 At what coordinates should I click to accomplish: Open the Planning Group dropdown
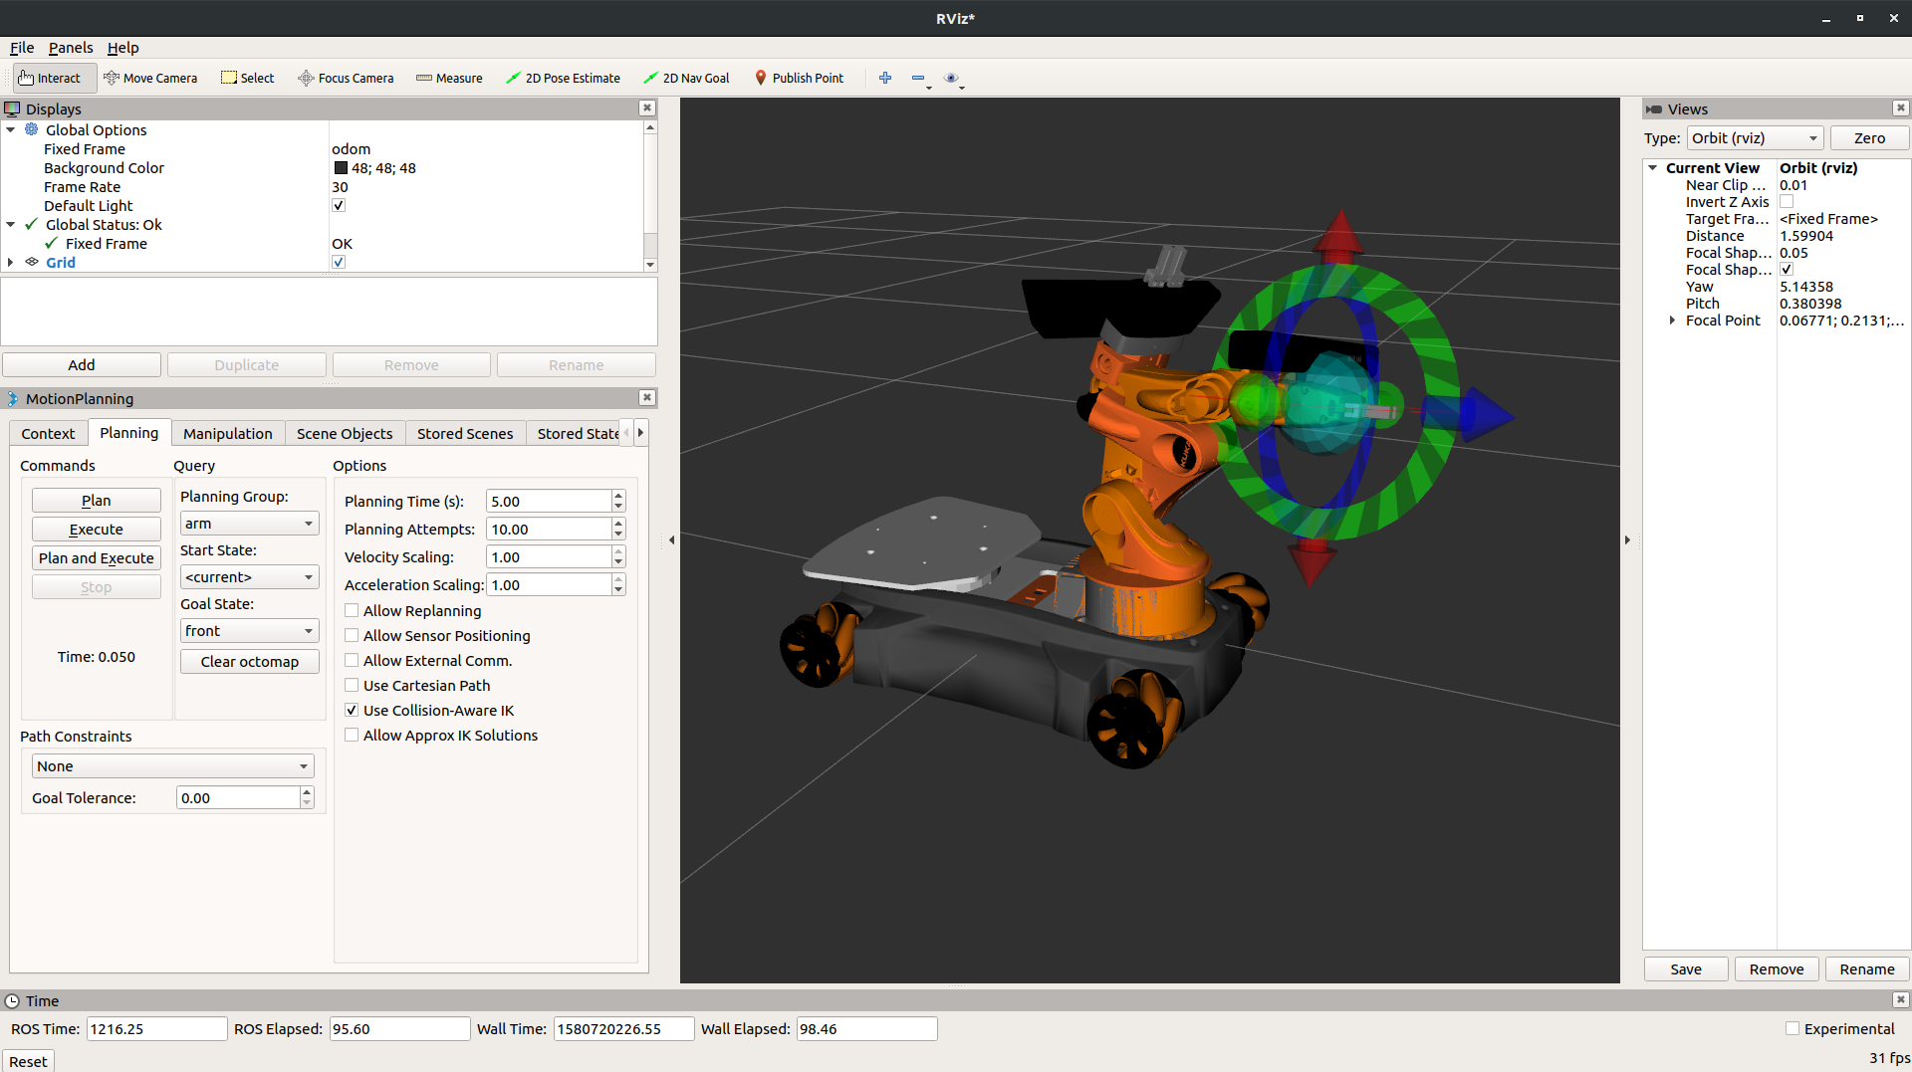(249, 523)
